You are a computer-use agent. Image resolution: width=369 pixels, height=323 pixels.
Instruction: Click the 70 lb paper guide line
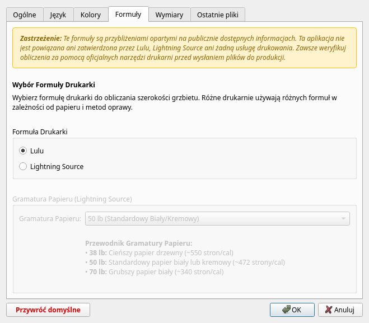coord(154,272)
